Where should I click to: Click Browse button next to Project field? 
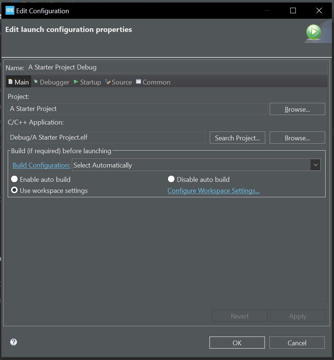297,109
